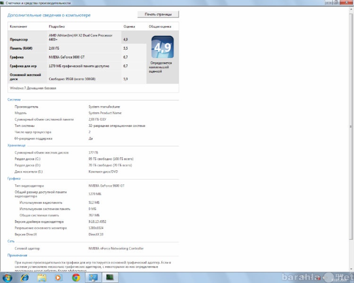Click the scrollbar up arrow
354x283 pixels.
(x=351, y=9)
